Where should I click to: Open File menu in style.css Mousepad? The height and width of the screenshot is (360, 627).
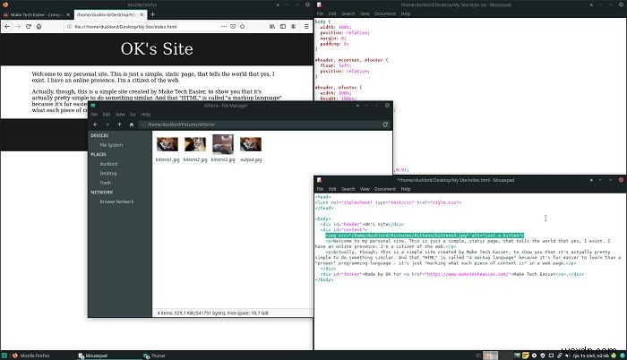(320, 13)
